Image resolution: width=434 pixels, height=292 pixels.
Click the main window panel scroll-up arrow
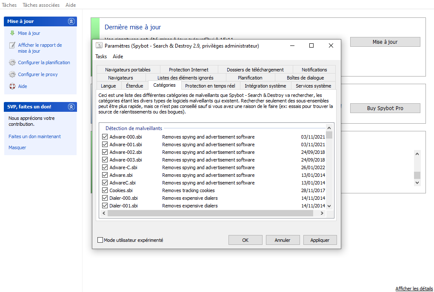(417, 154)
